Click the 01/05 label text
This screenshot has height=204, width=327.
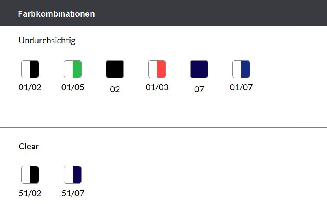click(x=73, y=87)
